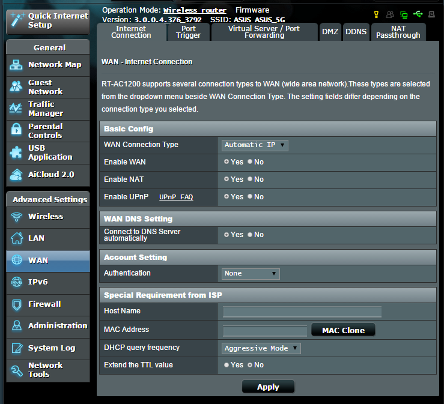The height and width of the screenshot is (404, 444).
Task: Click the Wireless router operation mode link
Action: point(195,10)
